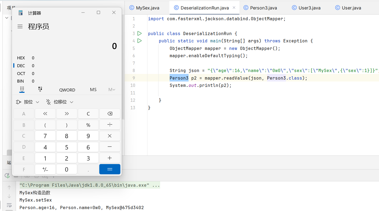
Task: Switch to MySex.java tab
Action: pyautogui.click(x=147, y=8)
